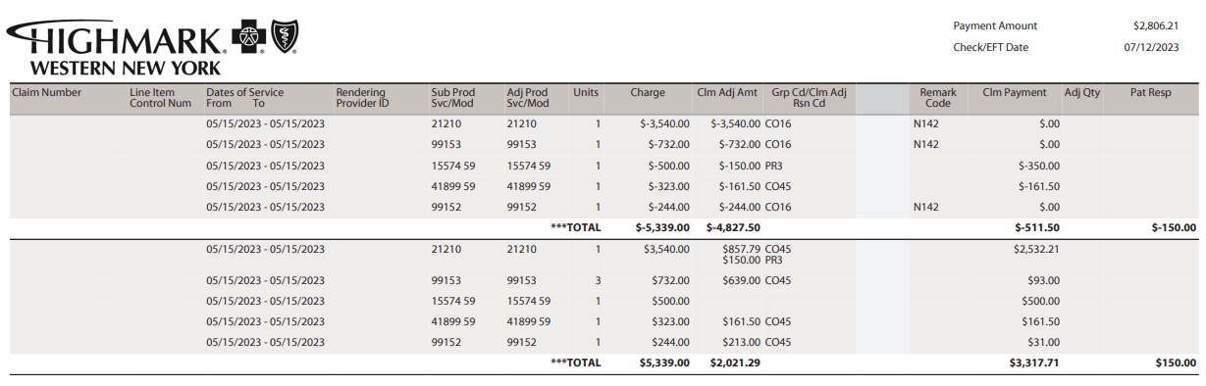Click the Highmark Western New York logo
Viewport: 1206px width, 386px height.
(152, 47)
